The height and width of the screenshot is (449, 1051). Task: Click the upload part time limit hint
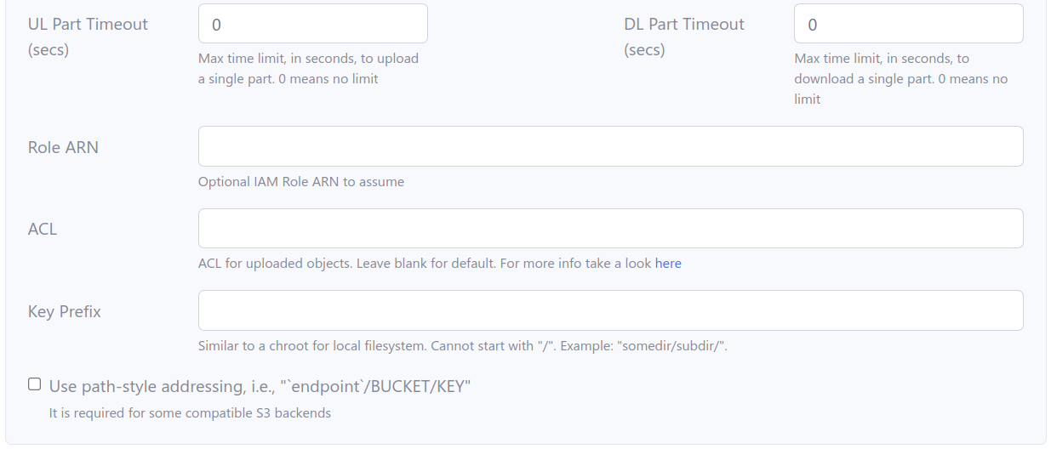(308, 69)
